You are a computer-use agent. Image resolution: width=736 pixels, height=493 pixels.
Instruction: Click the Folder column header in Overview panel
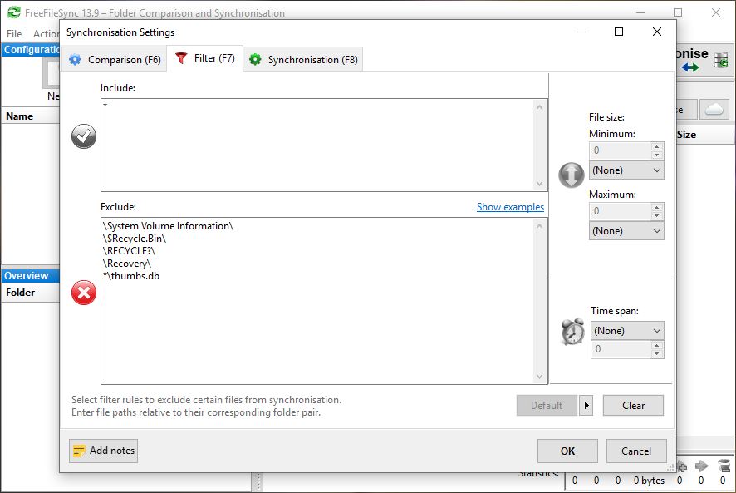point(31,293)
